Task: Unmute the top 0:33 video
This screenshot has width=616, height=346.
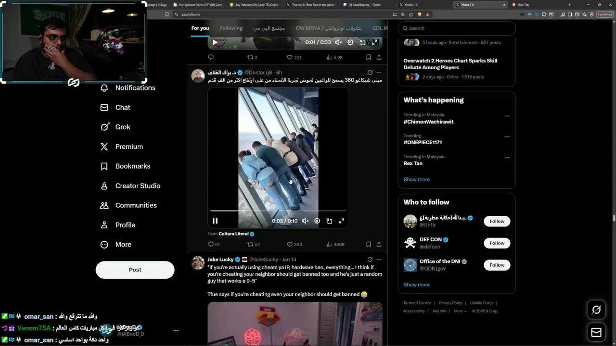Action: pos(338,42)
